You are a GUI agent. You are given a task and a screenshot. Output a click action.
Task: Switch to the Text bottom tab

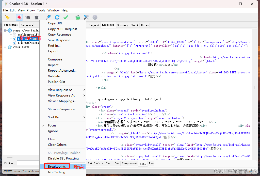coord(109,163)
